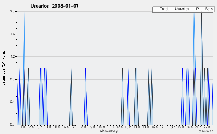Click the y-axis value 1.6

[x=12, y=34]
